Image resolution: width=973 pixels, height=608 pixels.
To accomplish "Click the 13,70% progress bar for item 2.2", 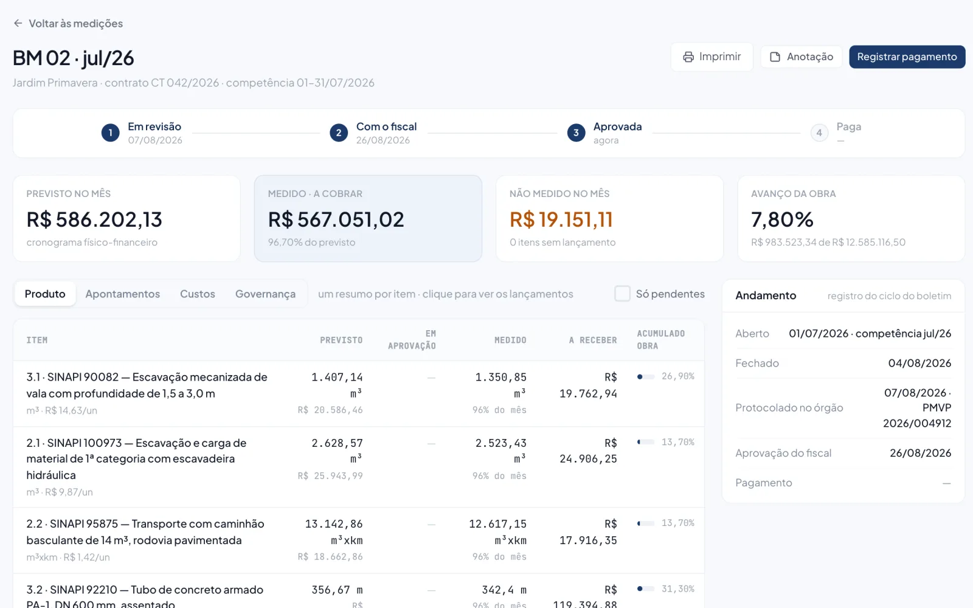I will 646,523.
